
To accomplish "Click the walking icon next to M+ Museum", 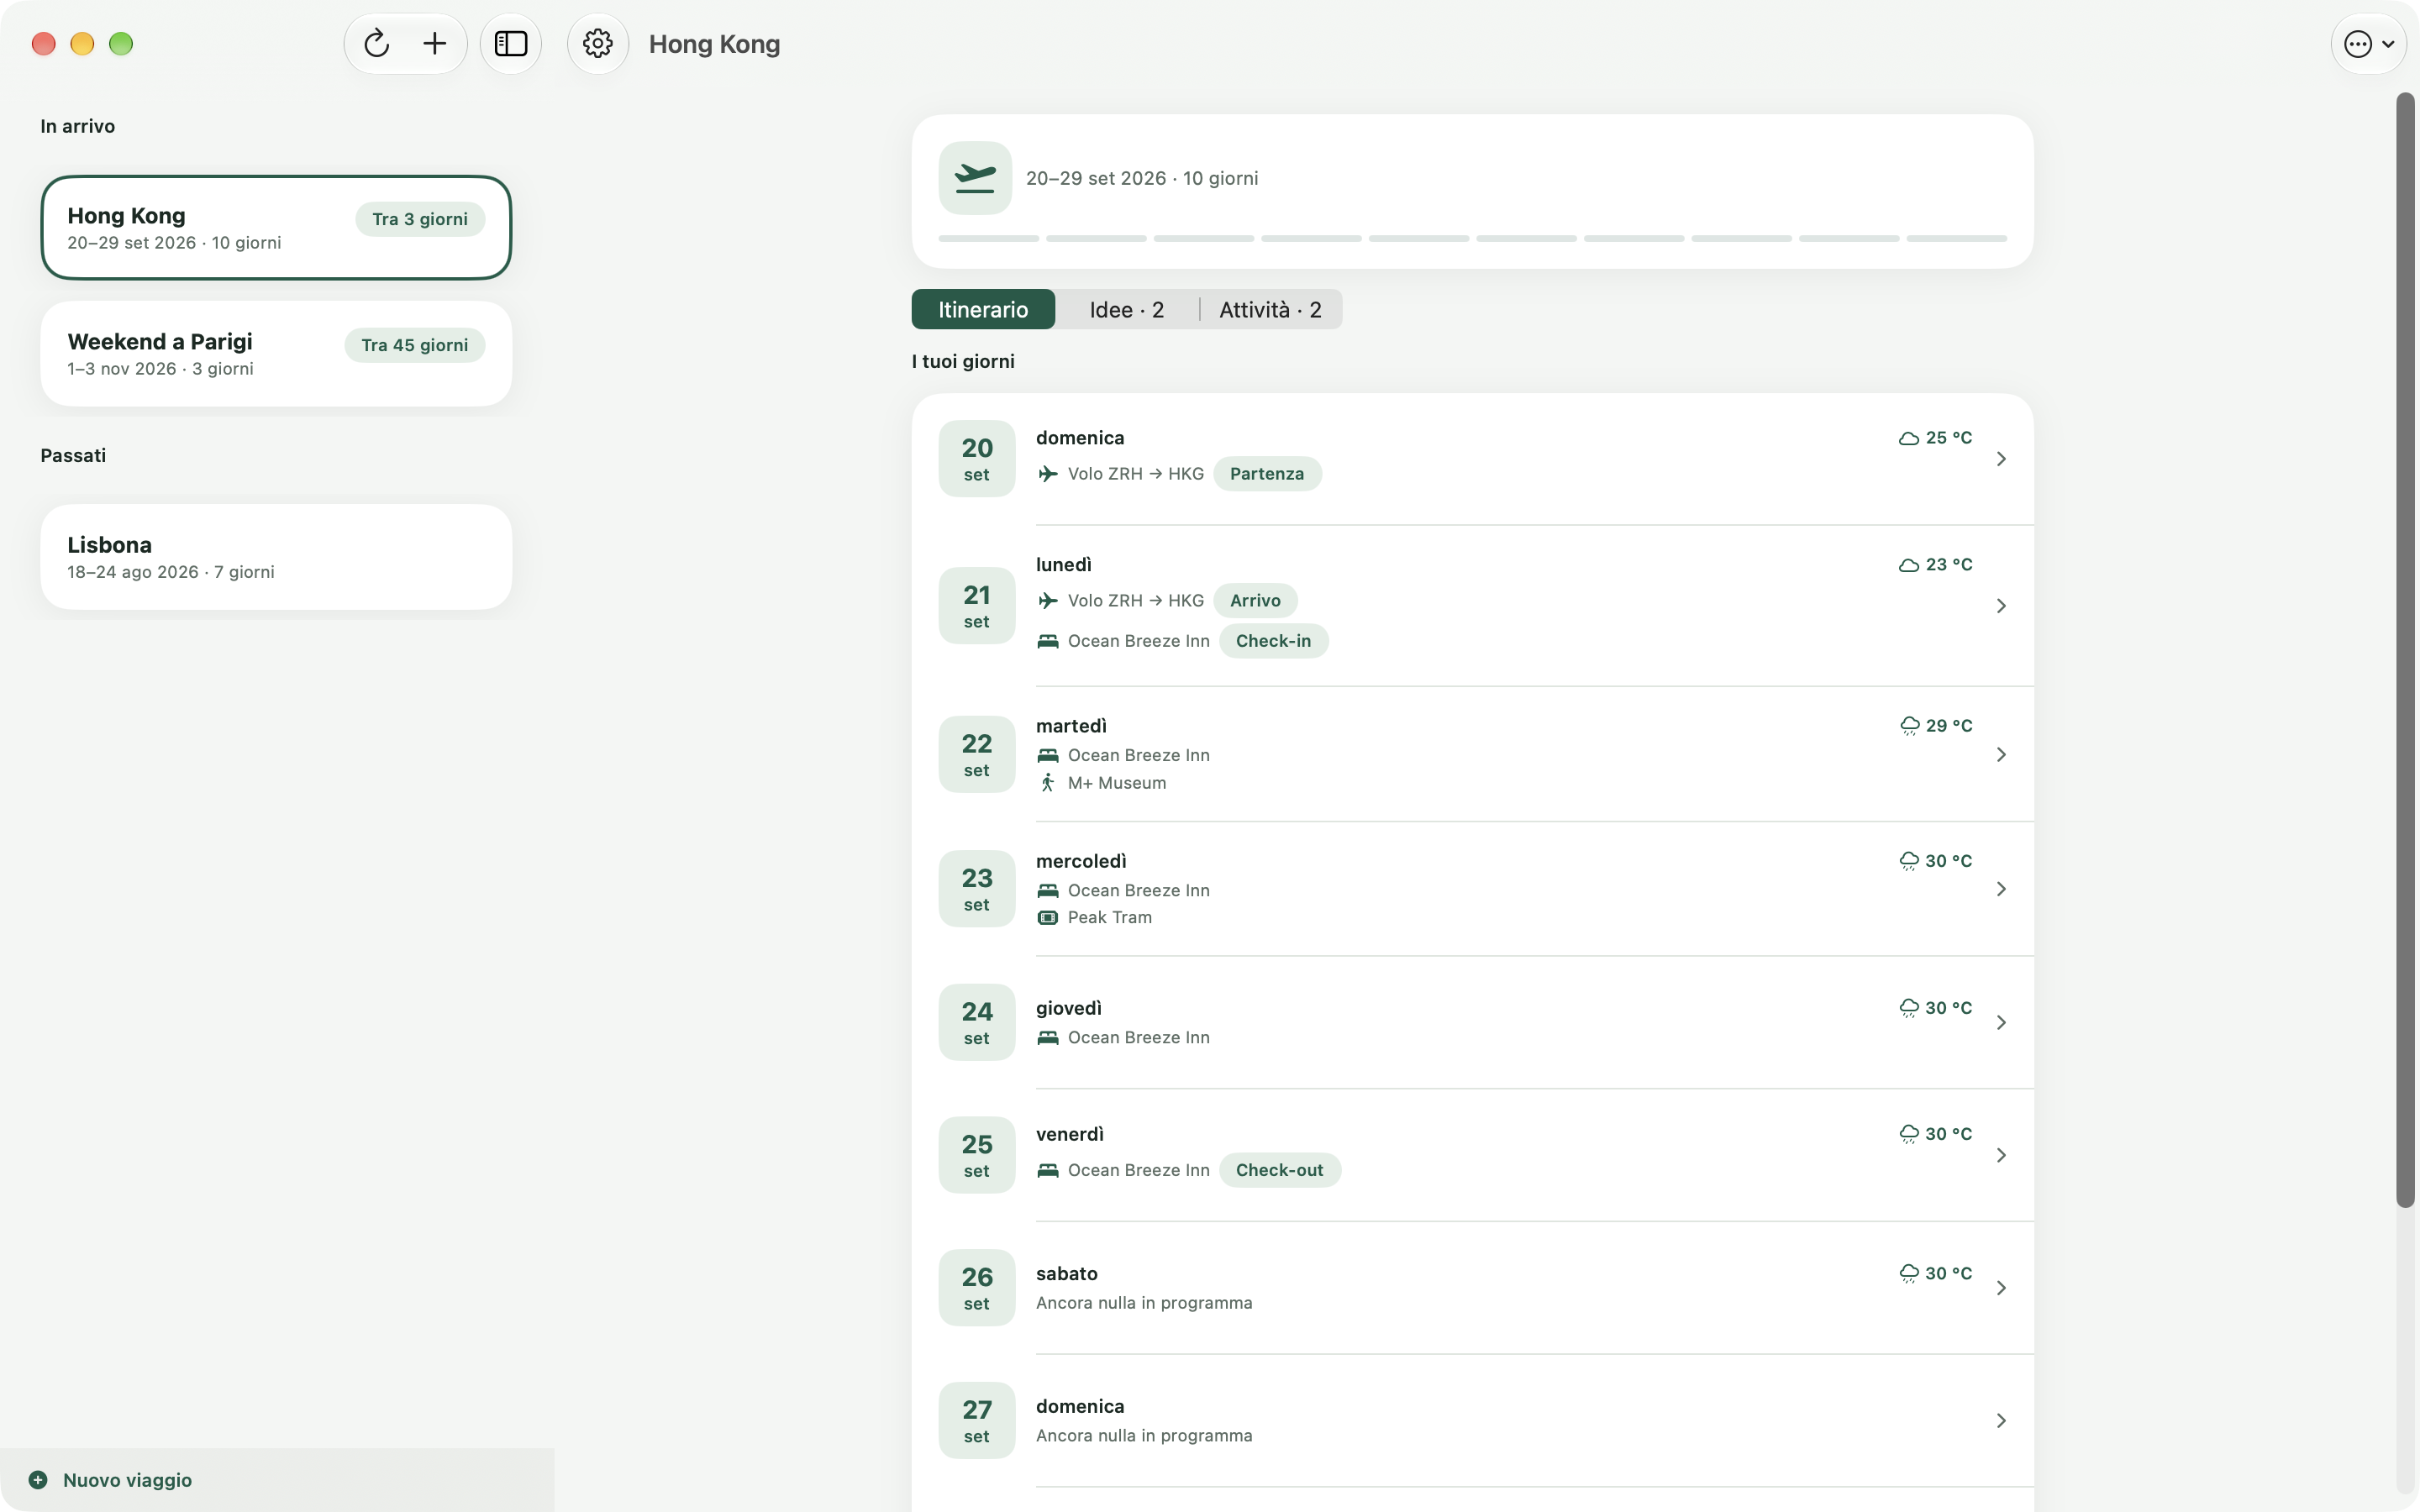I will [x=1047, y=783].
